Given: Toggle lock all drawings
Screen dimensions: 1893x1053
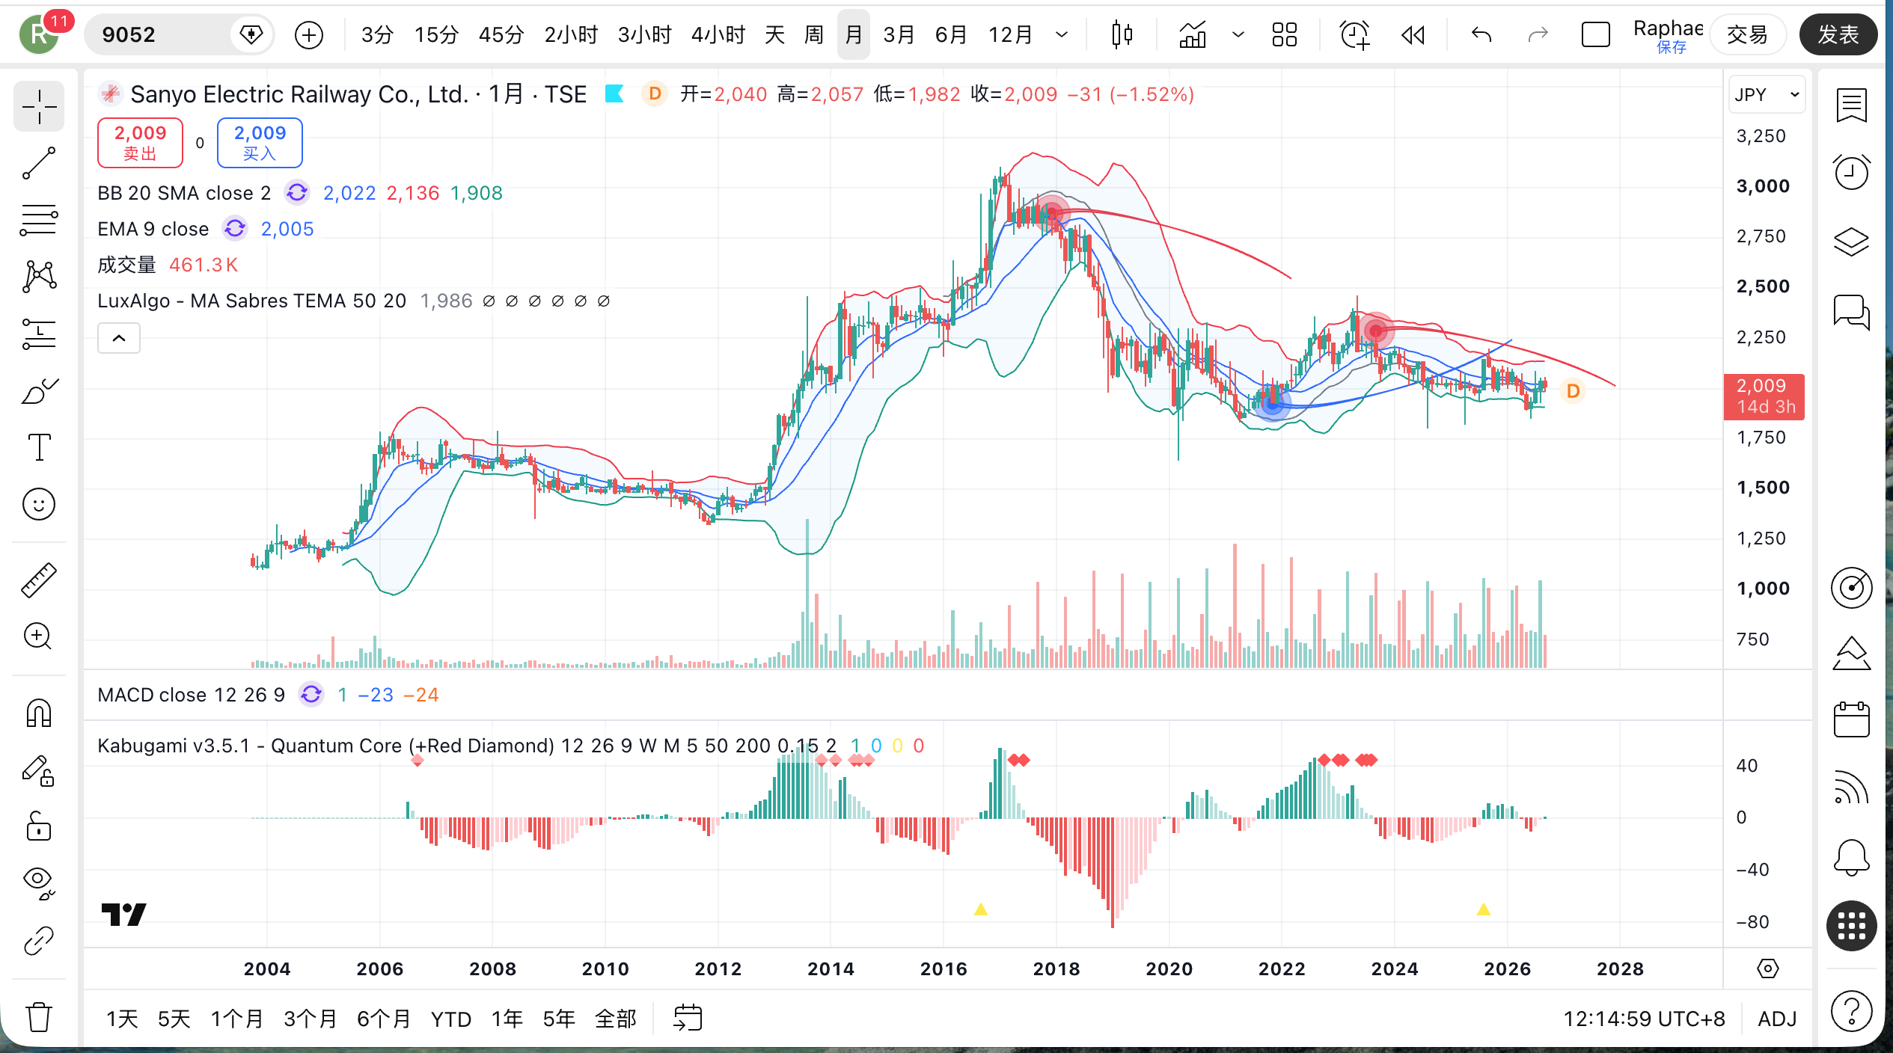Looking at the screenshot, I should [x=39, y=827].
